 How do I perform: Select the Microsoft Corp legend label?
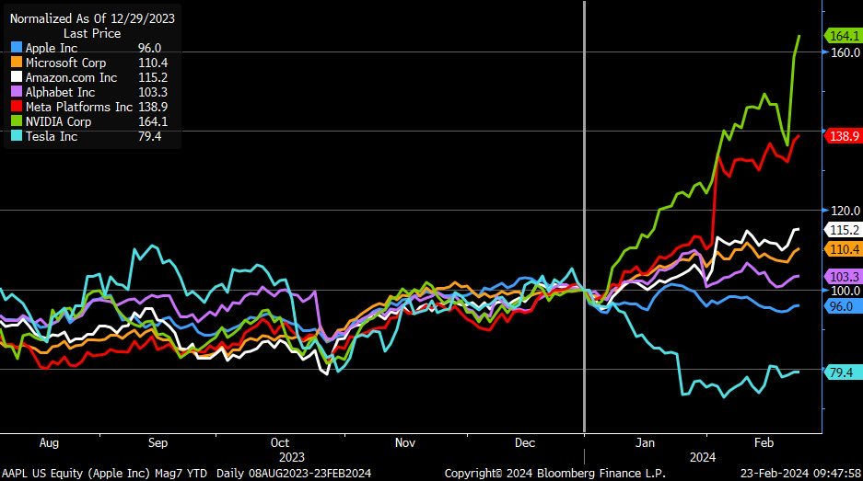65,63
